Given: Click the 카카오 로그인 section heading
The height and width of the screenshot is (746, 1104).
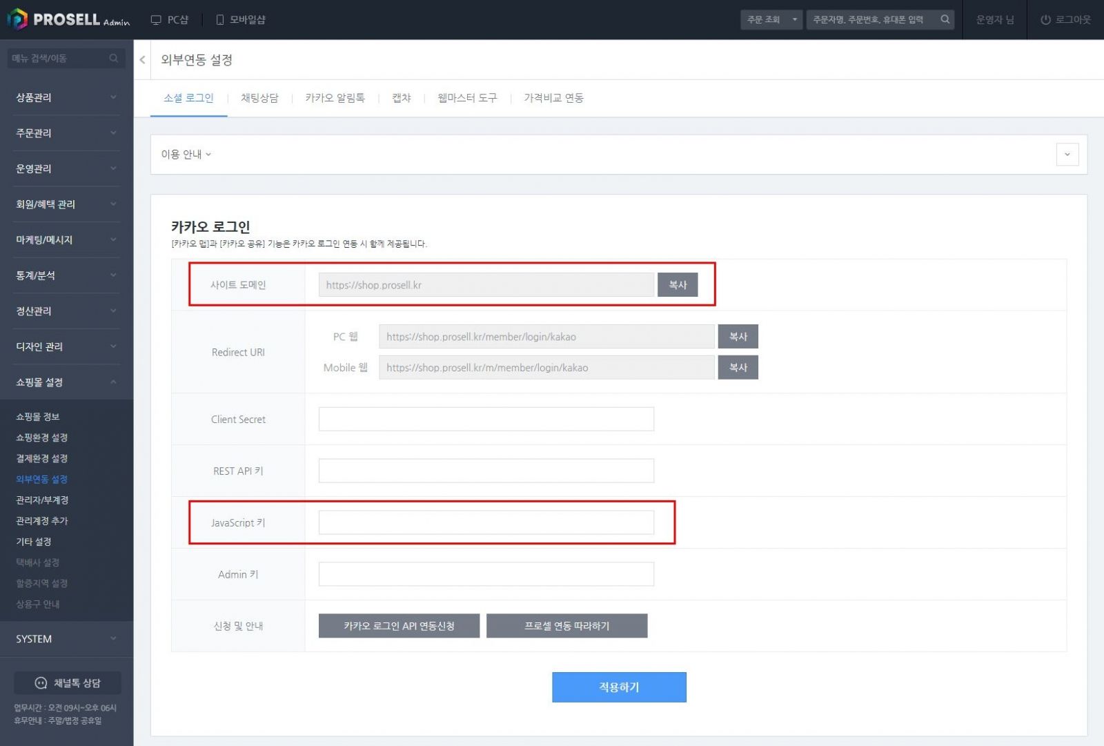Looking at the screenshot, I should click(210, 226).
